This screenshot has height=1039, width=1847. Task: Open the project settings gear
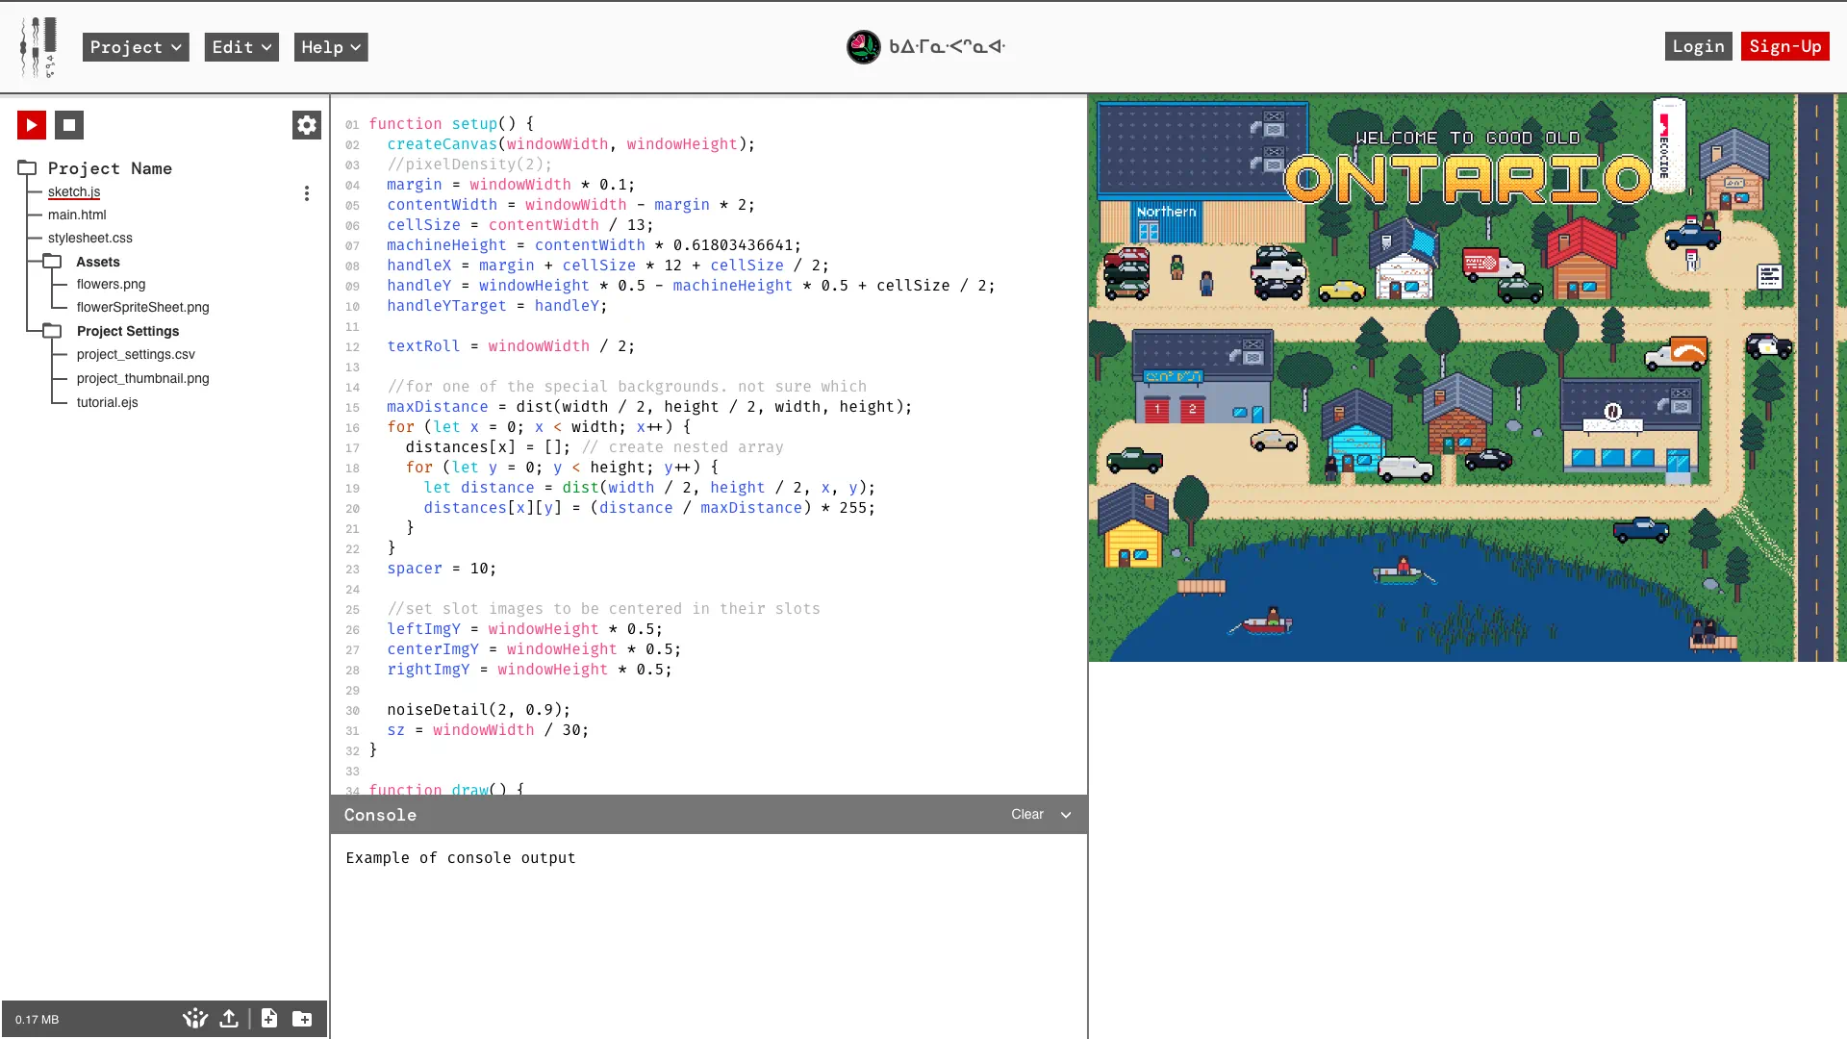pos(306,125)
